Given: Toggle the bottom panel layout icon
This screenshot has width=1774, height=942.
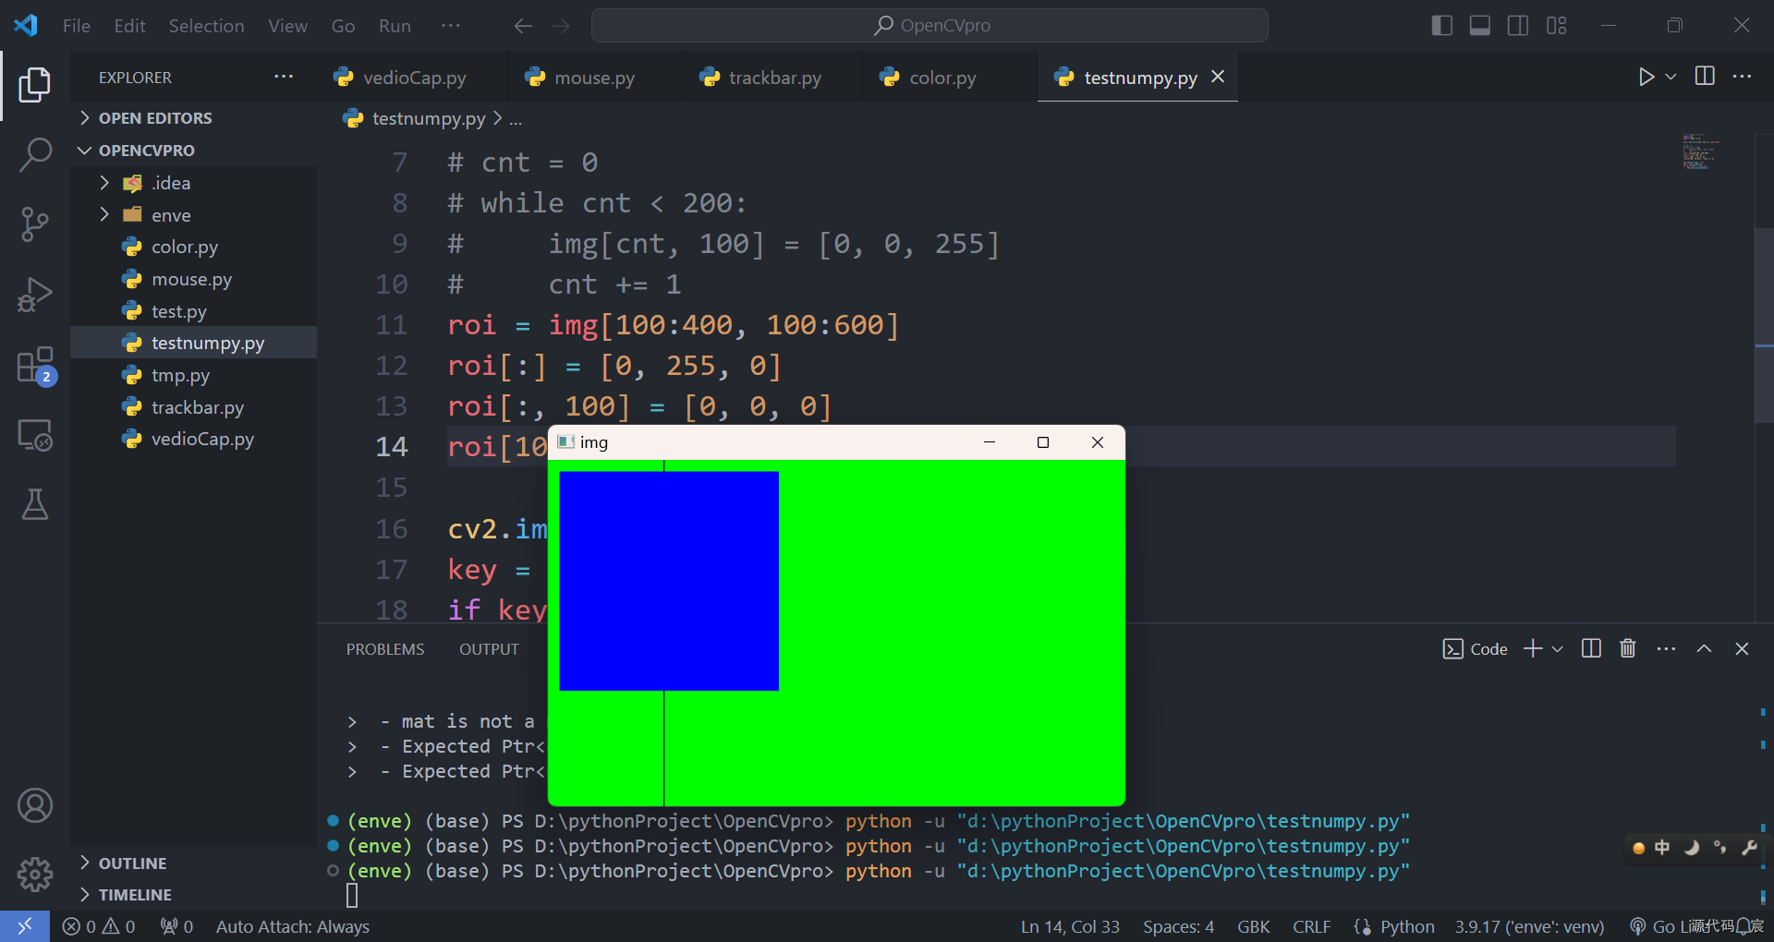Looking at the screenshot, I should [x=1479, y=26].
